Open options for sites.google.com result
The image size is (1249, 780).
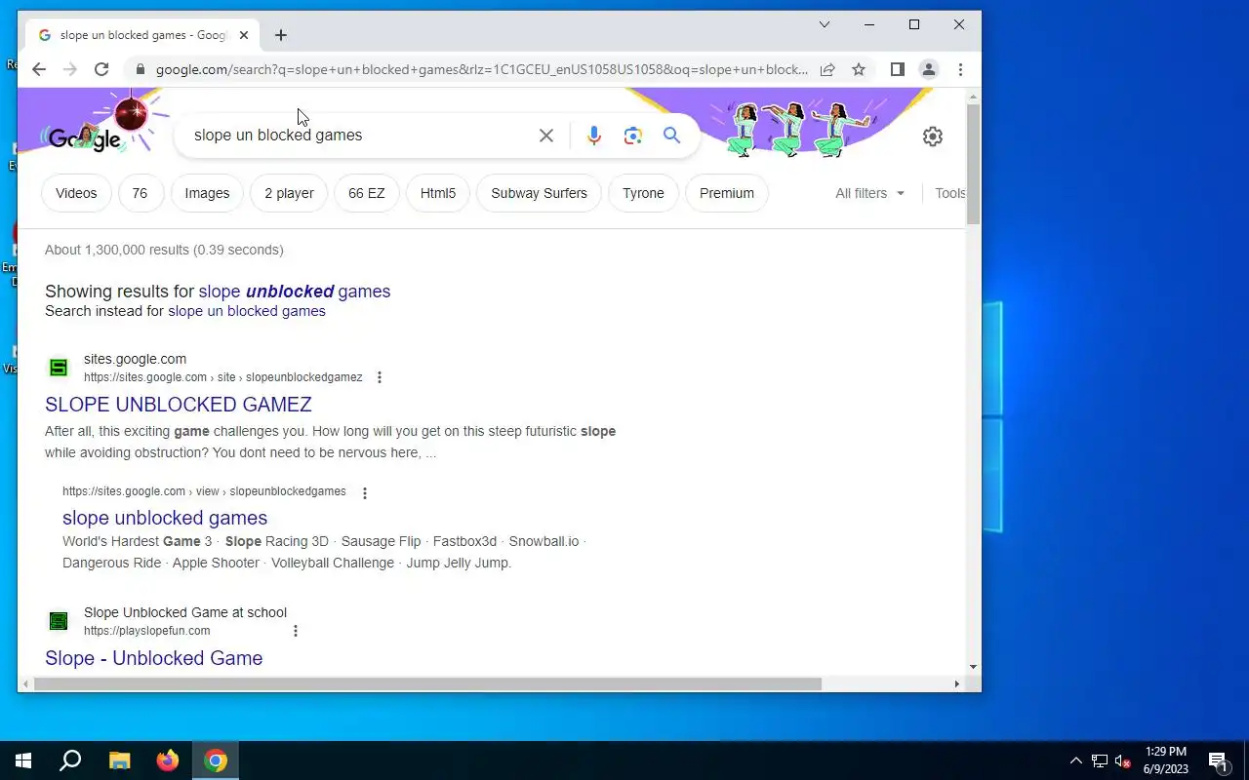380,377
